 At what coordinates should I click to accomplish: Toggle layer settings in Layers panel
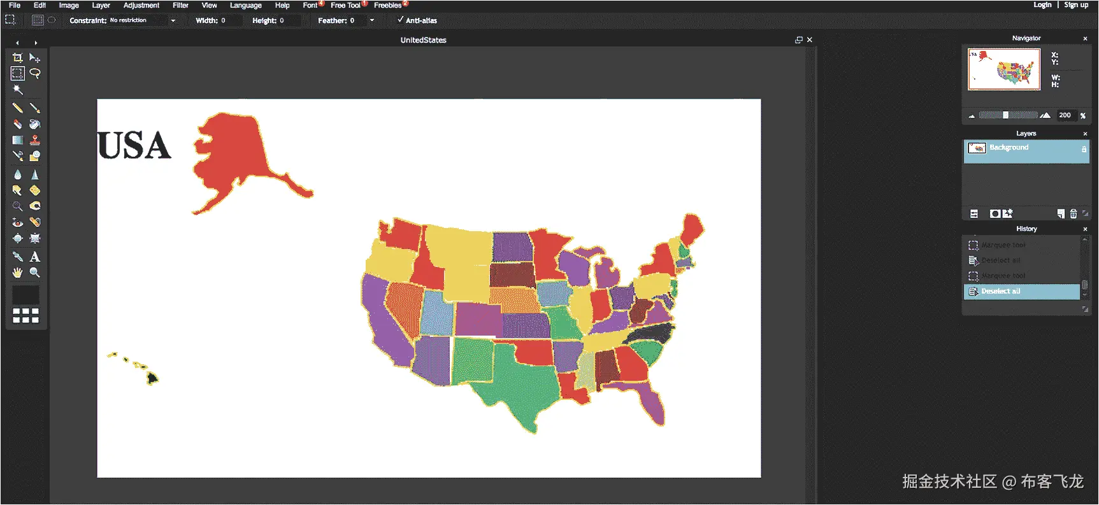click(x=974, y=213)
